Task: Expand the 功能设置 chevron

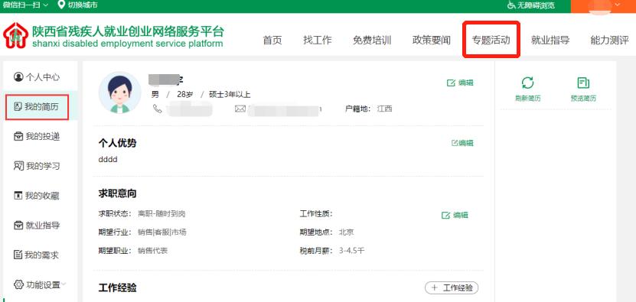Action: point(64,284)
